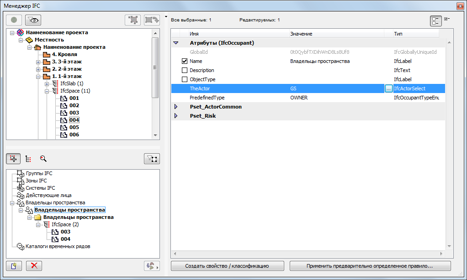Select space 003 under IfcSpace (2)
Viewport: 467px width, 280px height.
pyautogui.click(x=65, y=232)
